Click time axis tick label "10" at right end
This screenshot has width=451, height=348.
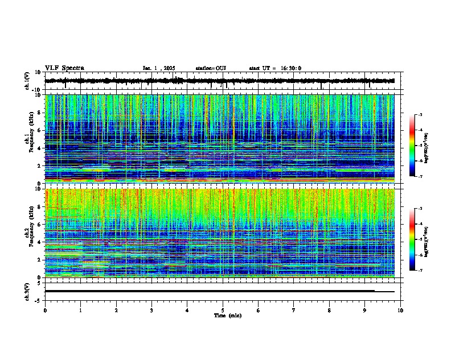(x=400, y=310)
